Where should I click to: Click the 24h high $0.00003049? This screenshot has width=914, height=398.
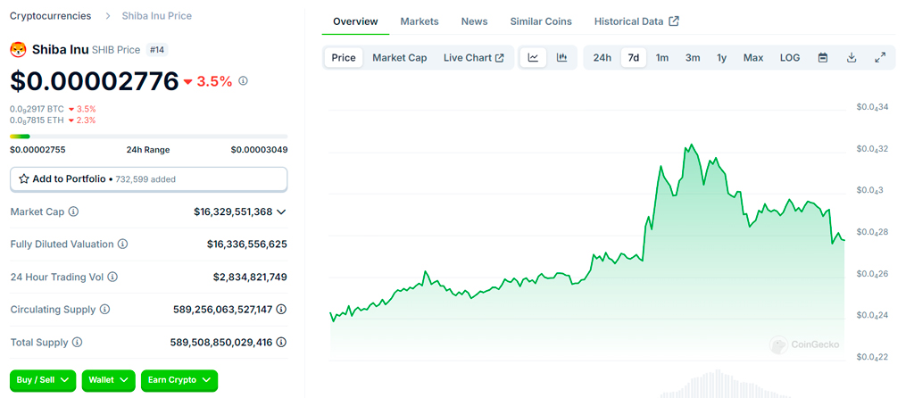[259, 150]
